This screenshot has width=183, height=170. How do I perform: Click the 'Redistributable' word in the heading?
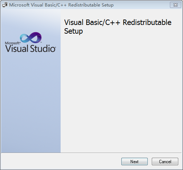point(147,22)
